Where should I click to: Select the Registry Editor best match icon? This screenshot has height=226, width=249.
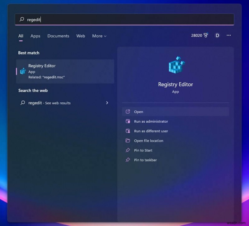click(22, 71)
